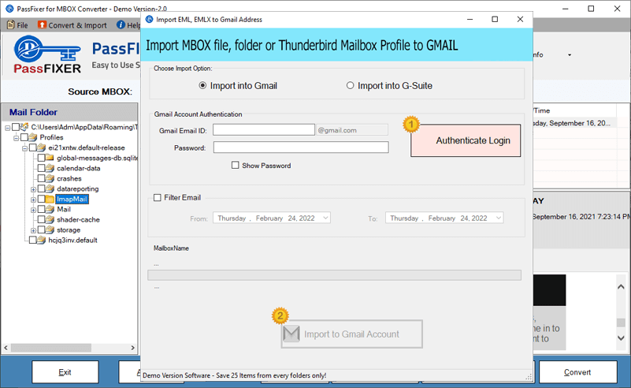This screenshot has height=388, width=631.
Task: Click the import dialog title bar app icon
Action: pyautogui.click(x=150, y=20)
